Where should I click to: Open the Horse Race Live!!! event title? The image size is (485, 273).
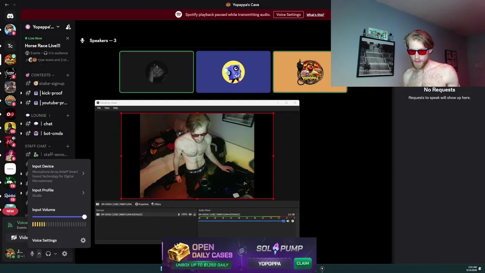click(42, 45)
